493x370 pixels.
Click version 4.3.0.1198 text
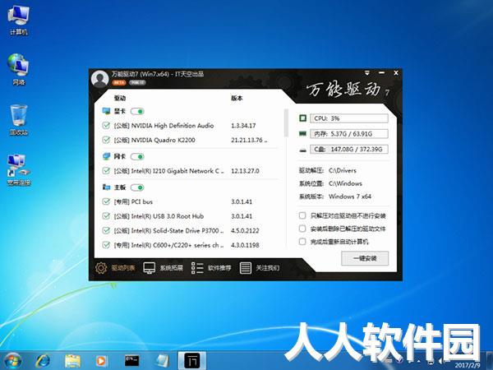pyautogui.click(x=245, y=245)
